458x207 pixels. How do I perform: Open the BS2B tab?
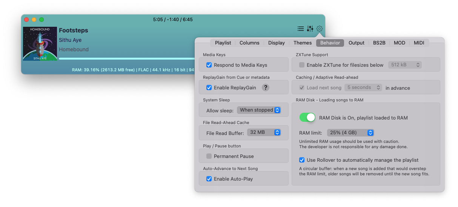[x=379, y=43]
